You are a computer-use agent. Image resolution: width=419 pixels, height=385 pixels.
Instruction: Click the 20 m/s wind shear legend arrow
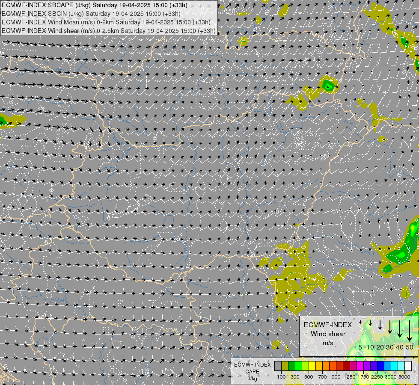pyautogui.click(x=380, y=325)
